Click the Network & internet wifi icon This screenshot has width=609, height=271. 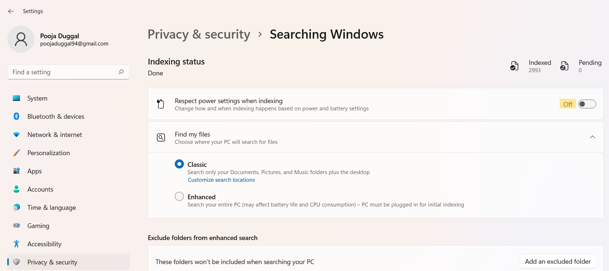16,134
